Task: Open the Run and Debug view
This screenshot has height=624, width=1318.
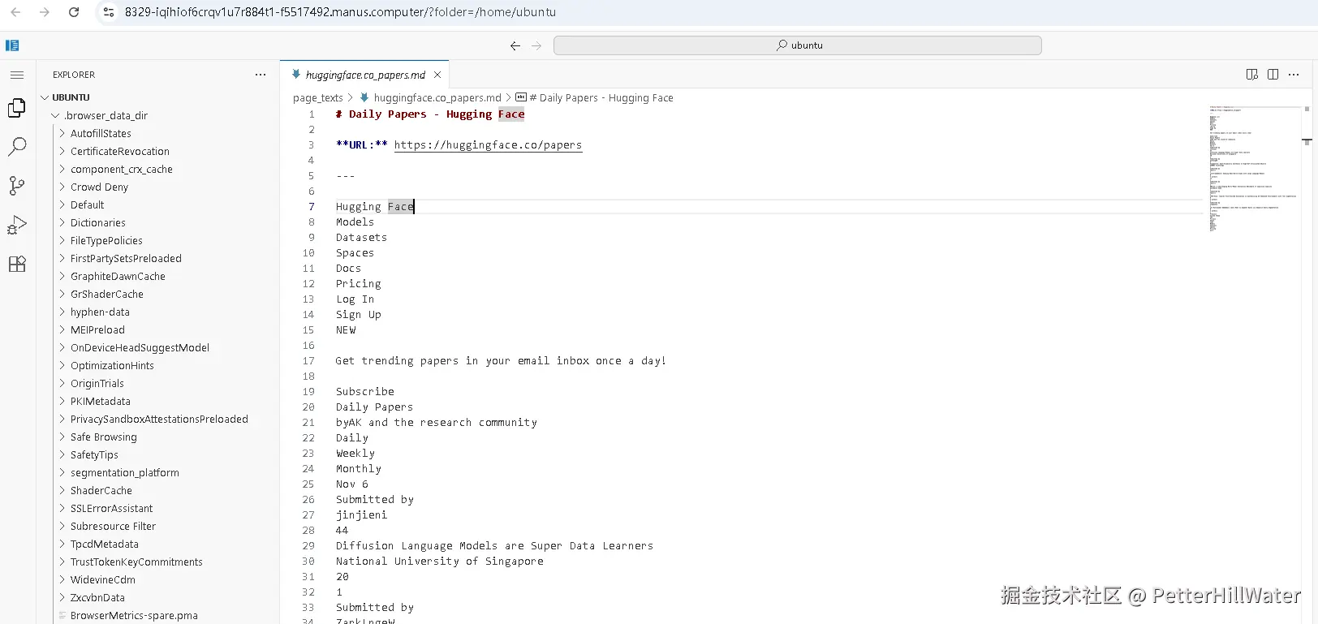Action: [17, 225]
